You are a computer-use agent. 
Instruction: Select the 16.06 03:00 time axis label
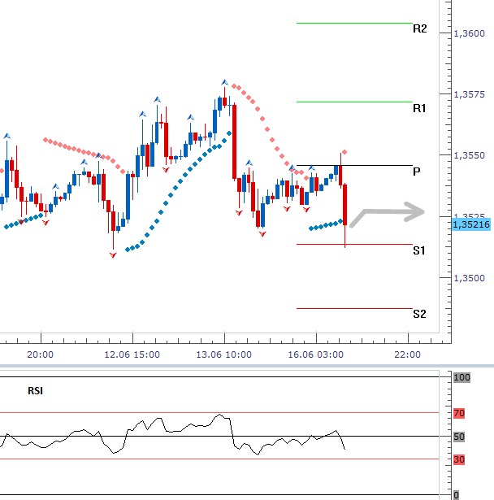[x=316, y=354]
